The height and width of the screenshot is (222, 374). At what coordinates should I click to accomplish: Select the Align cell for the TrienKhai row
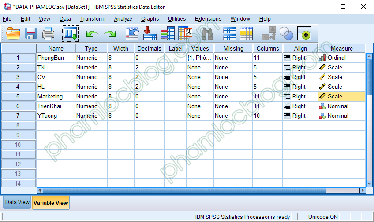pos(299,106)
